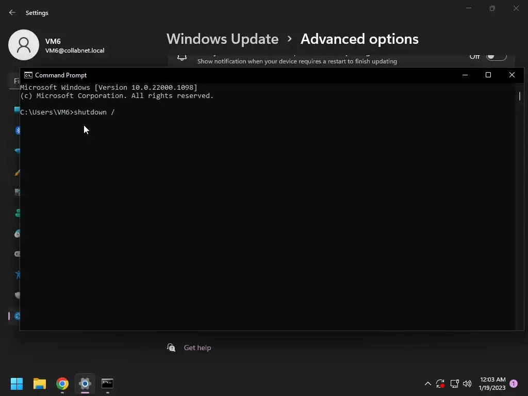
Task: Close the Settings window
Action: click(516, 8)
